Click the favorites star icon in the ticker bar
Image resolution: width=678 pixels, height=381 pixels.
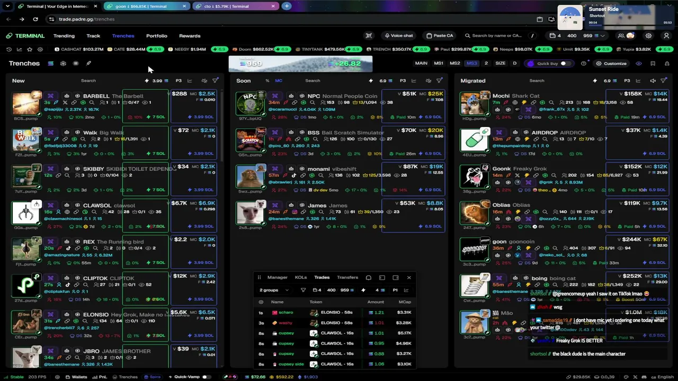30,49
